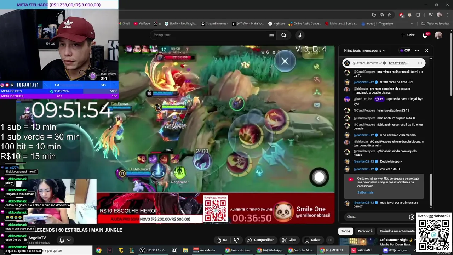Viewport: 453px width, 255px height.
Task: Open the LivePix Notificação bookmark
Action: point(181,24)
